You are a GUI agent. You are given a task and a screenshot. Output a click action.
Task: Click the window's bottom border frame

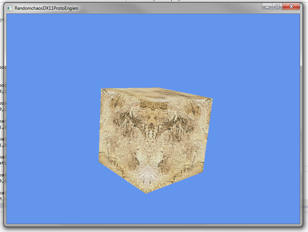[x=153, y=225]
